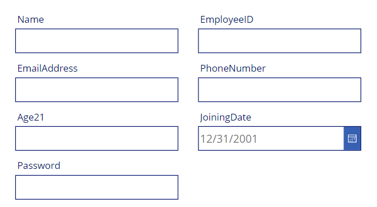Click the Age21 label

pyautogui.click(x=31, y=118)
